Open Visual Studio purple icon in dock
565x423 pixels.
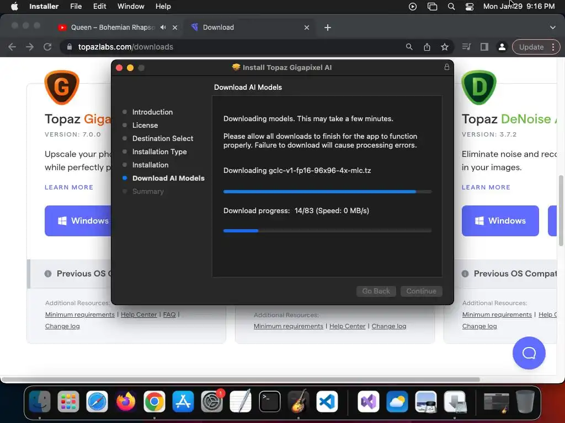pos(368,402)
